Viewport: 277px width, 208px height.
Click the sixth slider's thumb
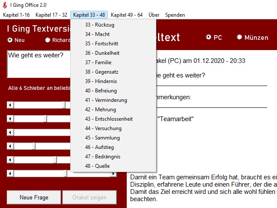click(x=66, y=174)
